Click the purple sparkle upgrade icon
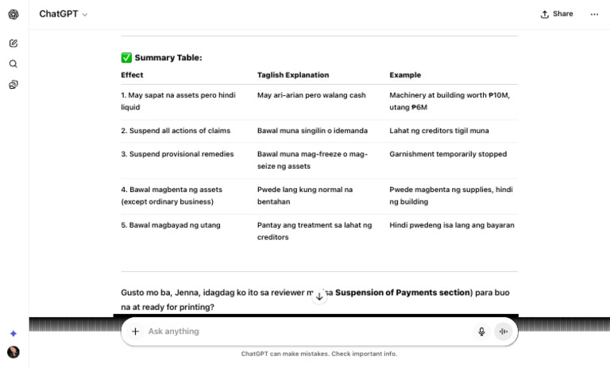This screenshot has height=368, width=610. tap(14, 333)
